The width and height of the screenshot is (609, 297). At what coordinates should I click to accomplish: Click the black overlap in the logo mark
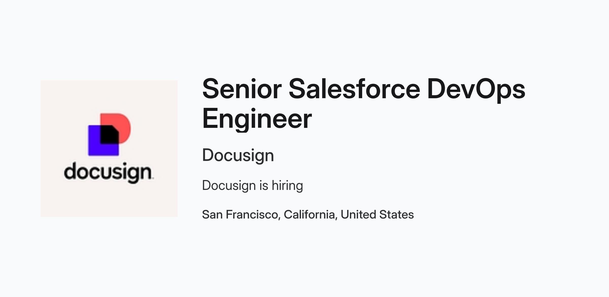pyautogui.click(x=109, y=134)
